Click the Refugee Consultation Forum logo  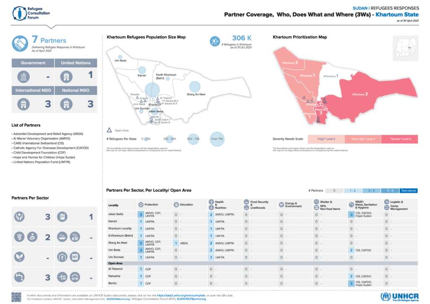point(29,13)
